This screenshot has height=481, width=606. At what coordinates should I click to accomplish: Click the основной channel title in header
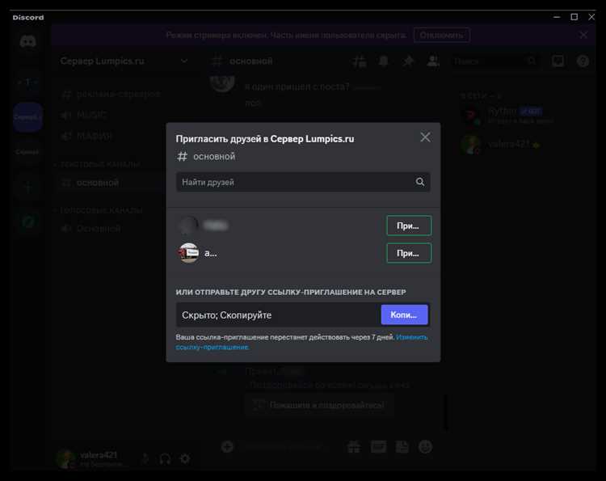tap(250, 61)
